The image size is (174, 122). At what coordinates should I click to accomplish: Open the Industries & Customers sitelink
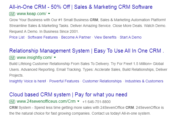144,81
